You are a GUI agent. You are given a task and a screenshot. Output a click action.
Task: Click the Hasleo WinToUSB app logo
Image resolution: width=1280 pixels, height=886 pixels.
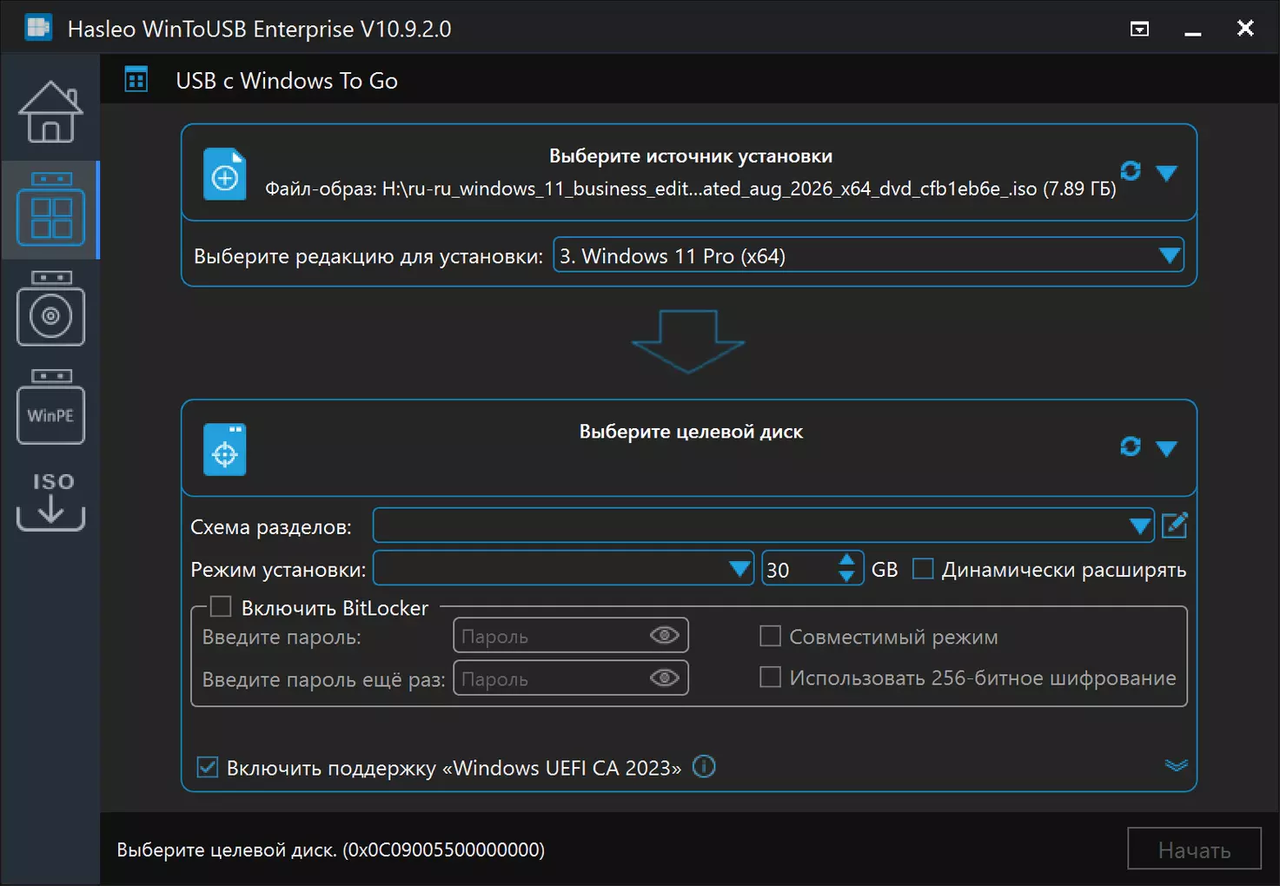38,28
